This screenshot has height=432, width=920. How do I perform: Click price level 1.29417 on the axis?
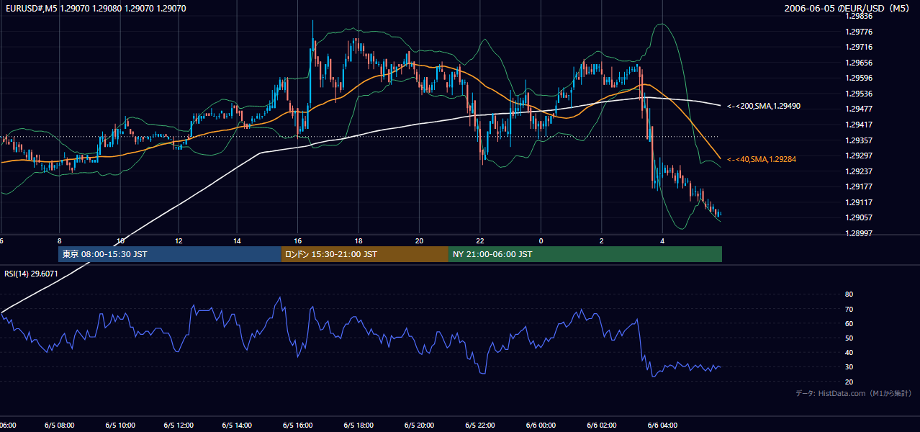pos(858,125)
